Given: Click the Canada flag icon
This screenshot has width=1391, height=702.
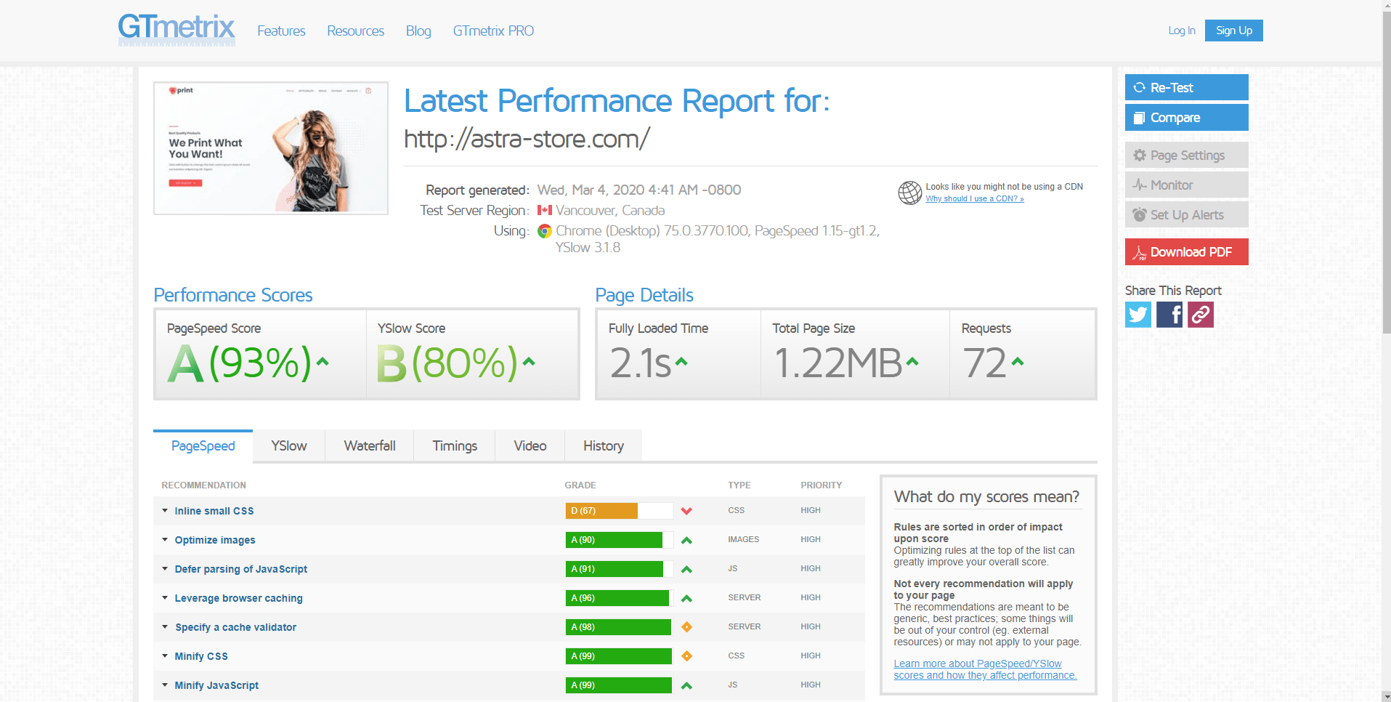Looking at the screenshot, I should click(545, 210).
